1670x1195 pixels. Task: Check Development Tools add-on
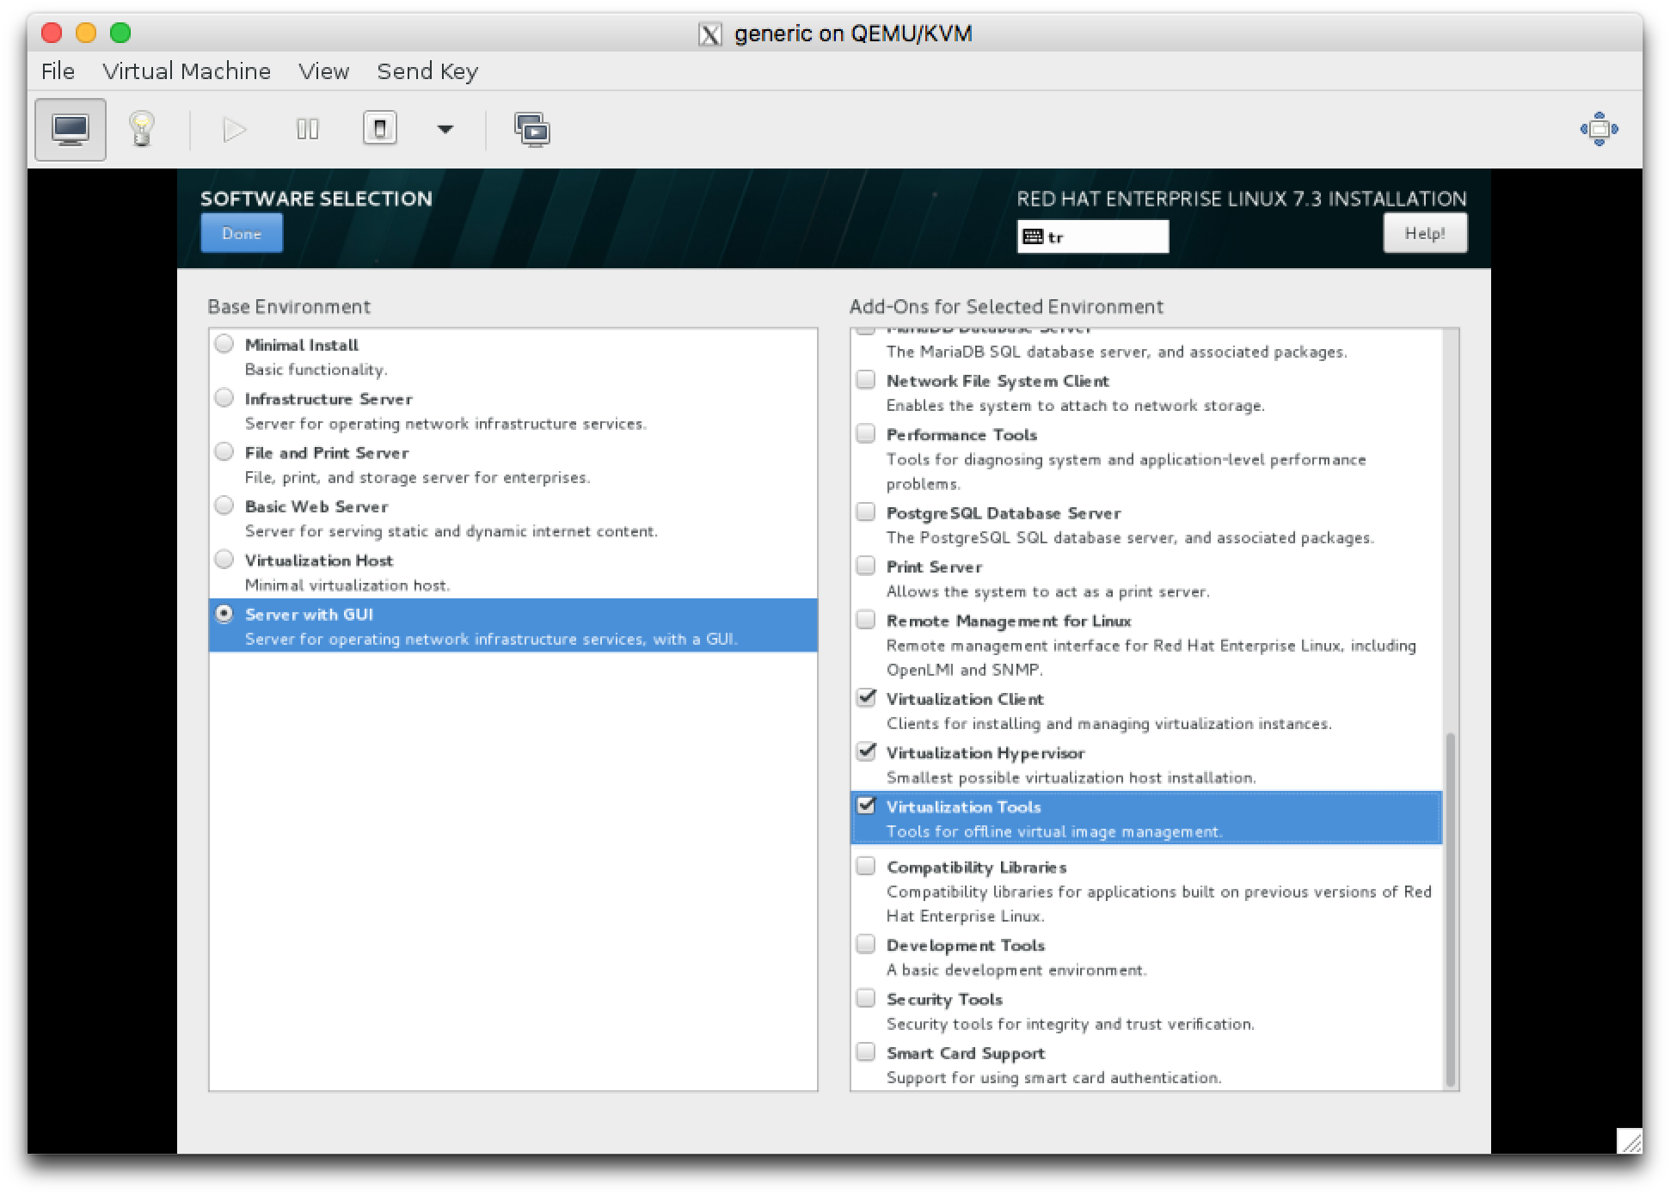tap(866, 945)
